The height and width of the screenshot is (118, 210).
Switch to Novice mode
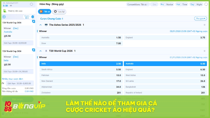(170, 4)
